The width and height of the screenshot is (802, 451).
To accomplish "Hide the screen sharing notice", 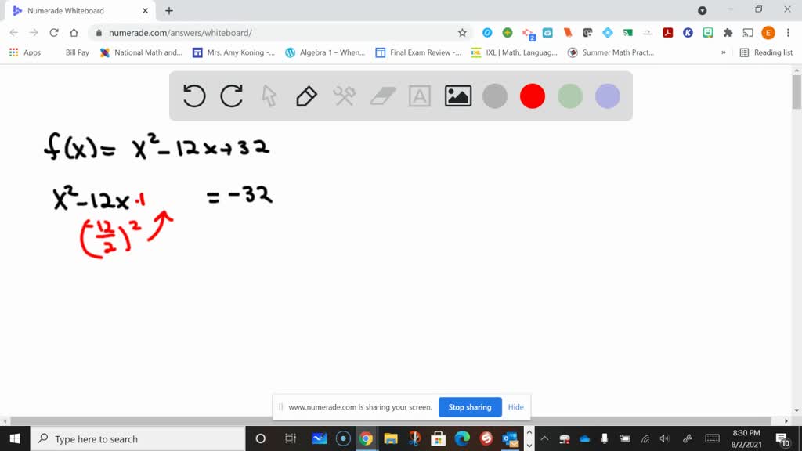I will coord(515,407).
